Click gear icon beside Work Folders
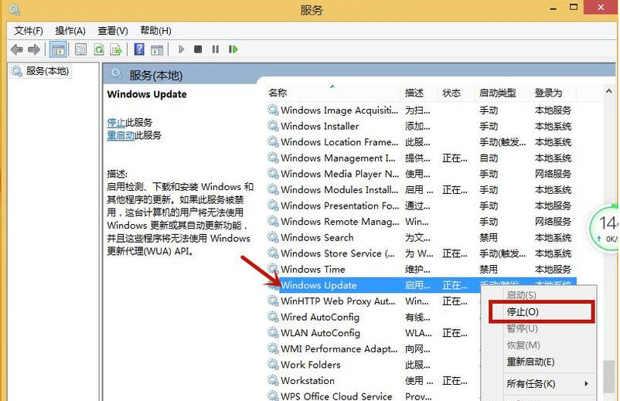 pyautogui.click(x=273, y=365)
